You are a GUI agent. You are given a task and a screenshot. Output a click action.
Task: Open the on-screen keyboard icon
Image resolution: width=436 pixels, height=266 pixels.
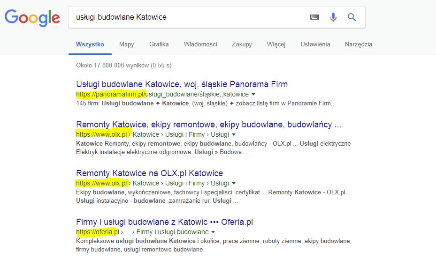314,17
